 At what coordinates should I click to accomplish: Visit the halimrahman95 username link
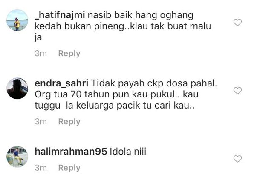tap(71, 151)
